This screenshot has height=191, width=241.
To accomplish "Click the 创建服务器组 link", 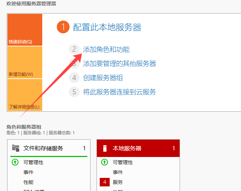I will pos(103,78).
